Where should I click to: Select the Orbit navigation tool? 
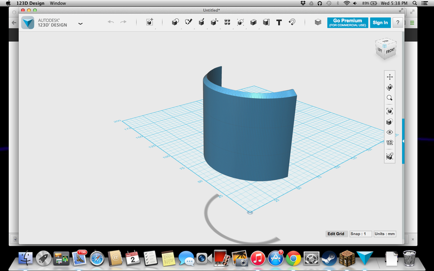390,87
